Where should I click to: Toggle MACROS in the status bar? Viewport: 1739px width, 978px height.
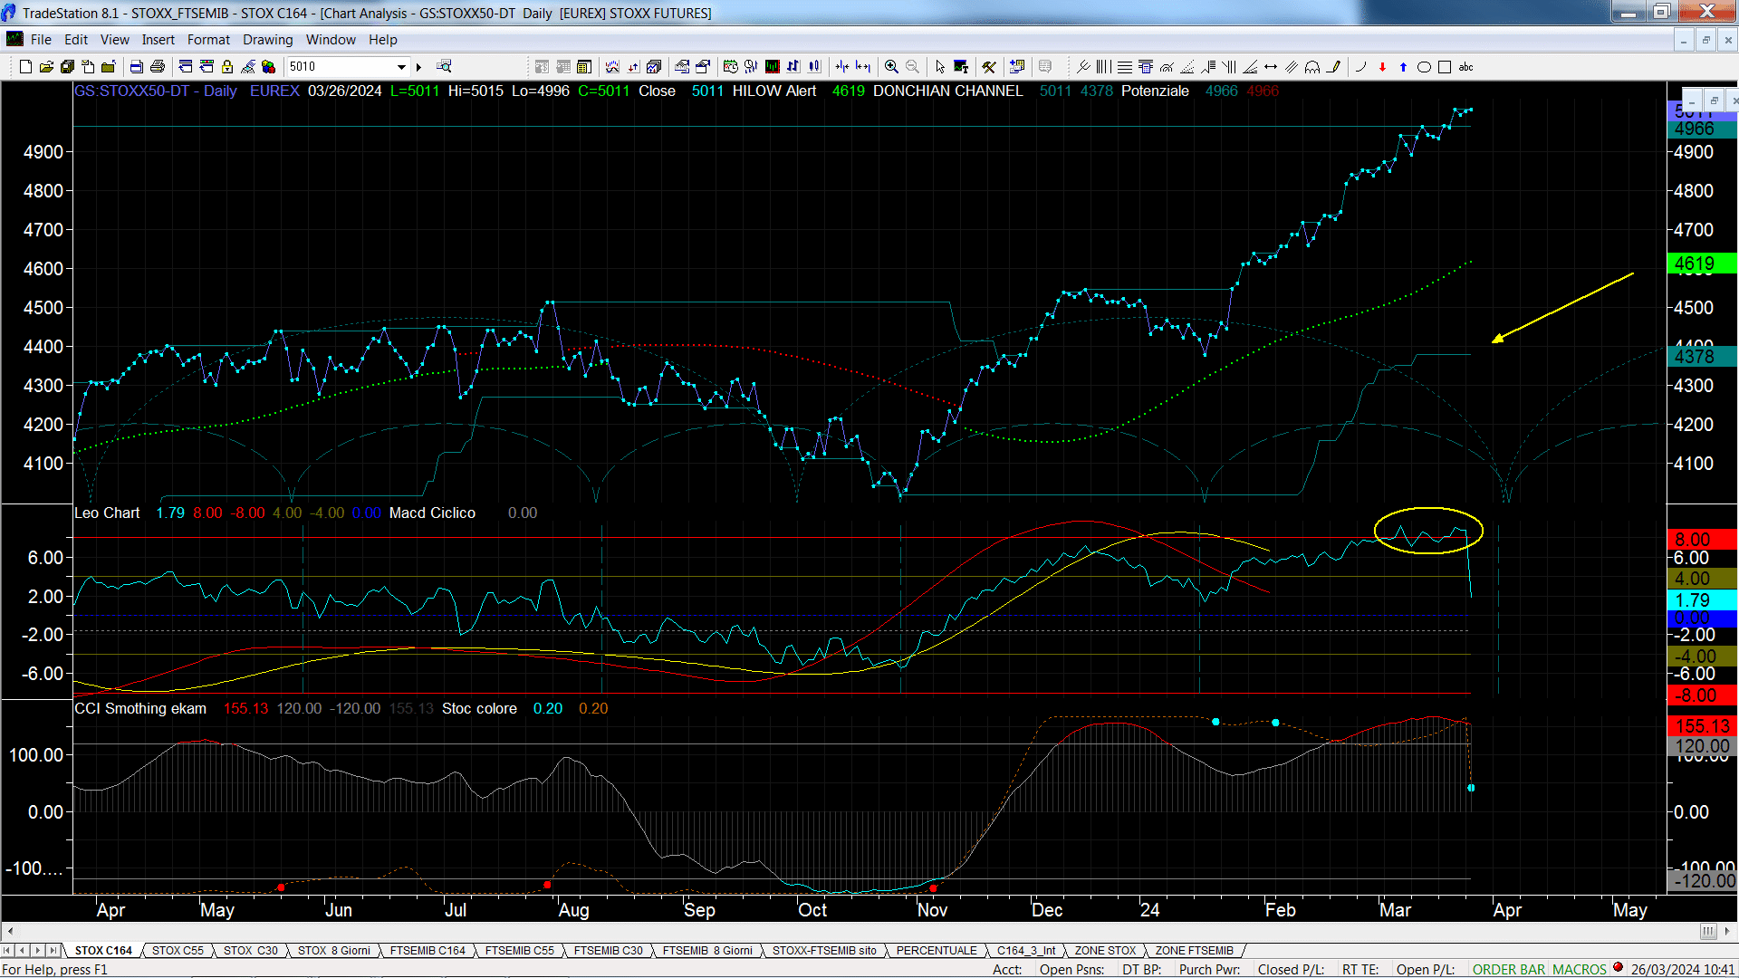pyautogui.click(x=1580, y=970)
